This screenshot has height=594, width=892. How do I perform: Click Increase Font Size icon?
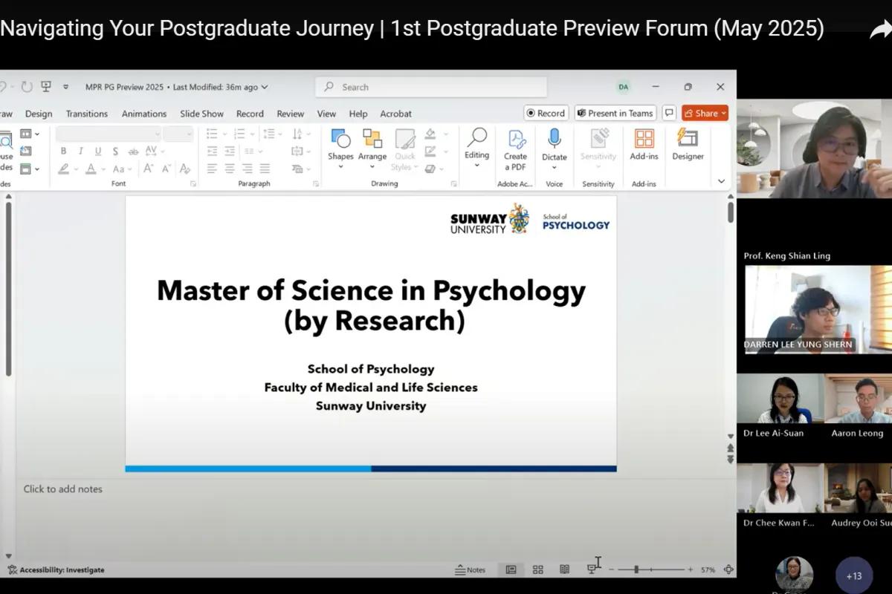point(149,169)
